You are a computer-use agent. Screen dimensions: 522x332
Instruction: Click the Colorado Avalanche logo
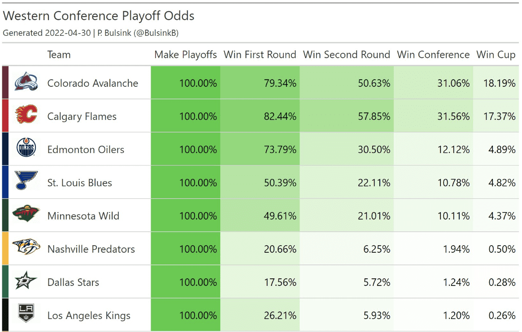point(26,83)
